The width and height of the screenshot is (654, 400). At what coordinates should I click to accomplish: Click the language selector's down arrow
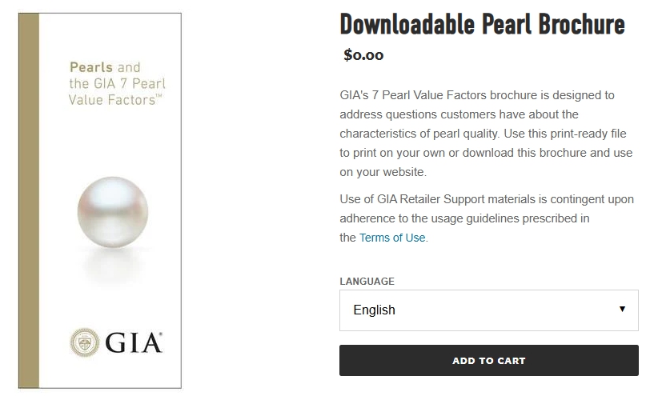pos(622,309)
